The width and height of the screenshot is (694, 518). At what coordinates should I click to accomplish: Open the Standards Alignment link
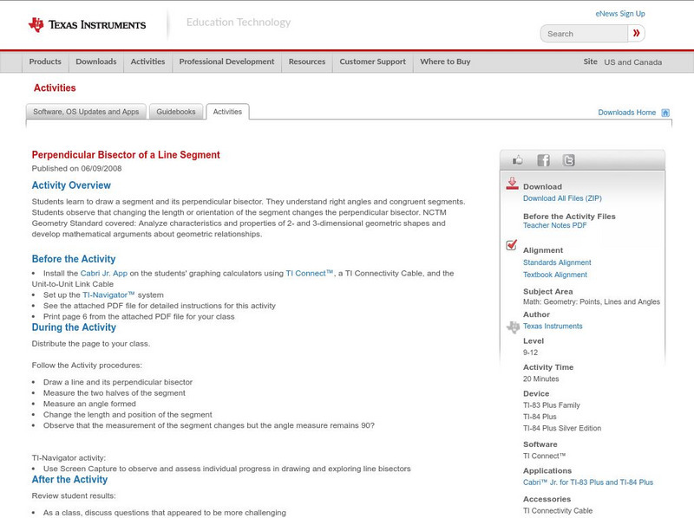(x=557, y=262)
